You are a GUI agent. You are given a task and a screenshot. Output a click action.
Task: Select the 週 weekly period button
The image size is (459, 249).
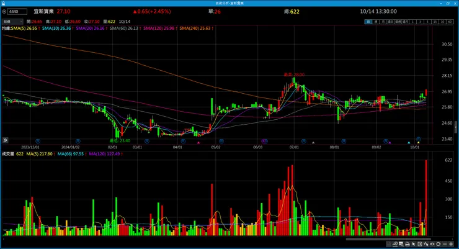point(376,22)
